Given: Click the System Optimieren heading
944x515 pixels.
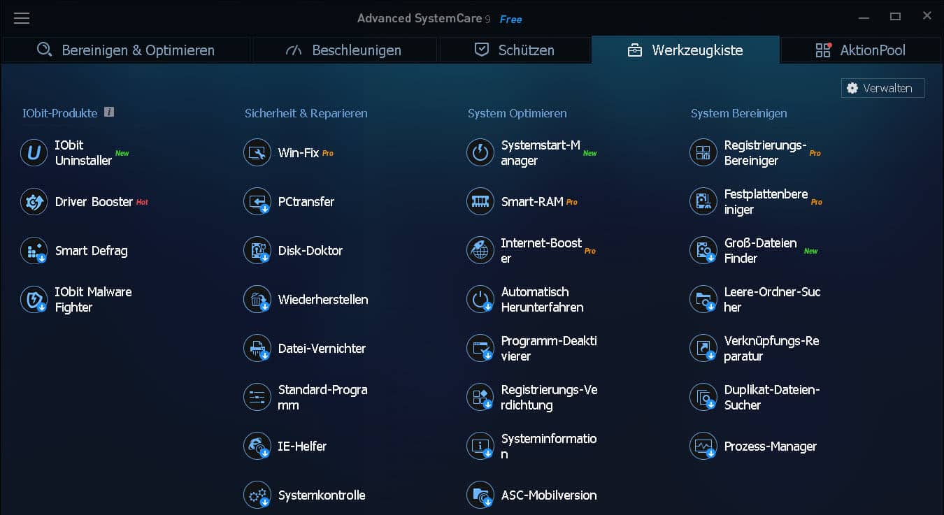Looking at the screenshot, I should 517,113.
